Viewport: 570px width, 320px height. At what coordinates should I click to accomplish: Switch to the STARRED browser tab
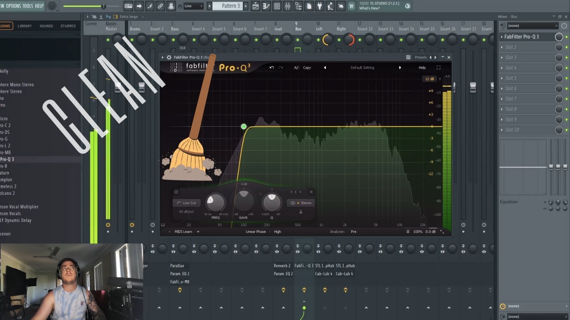click(x=68, y=26)
